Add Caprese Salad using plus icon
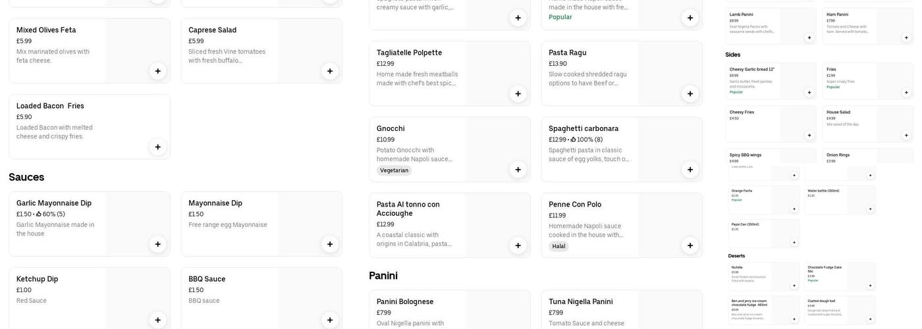This screenshot has width=922, height=329. pos(330,71)
